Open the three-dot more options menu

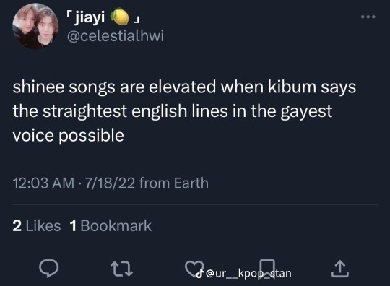368,17
